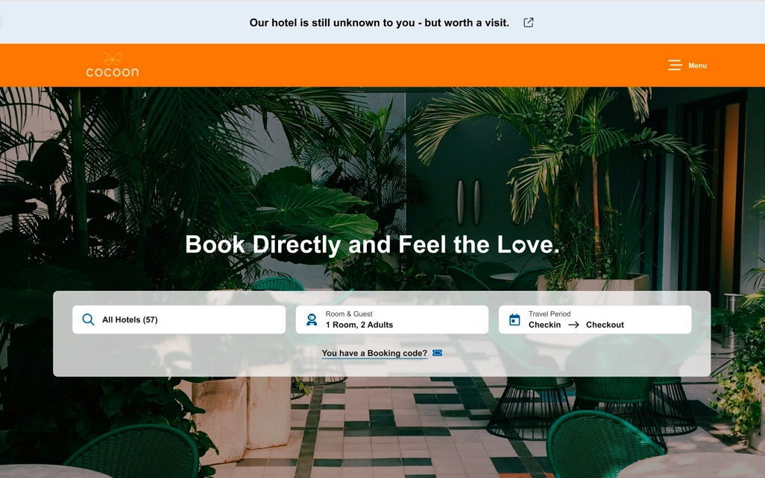Image resolution: width=765 pixels, height=478 pixels.
Task: Click the "1 Room, 2 Adults" text
Action: pos(359,325)
